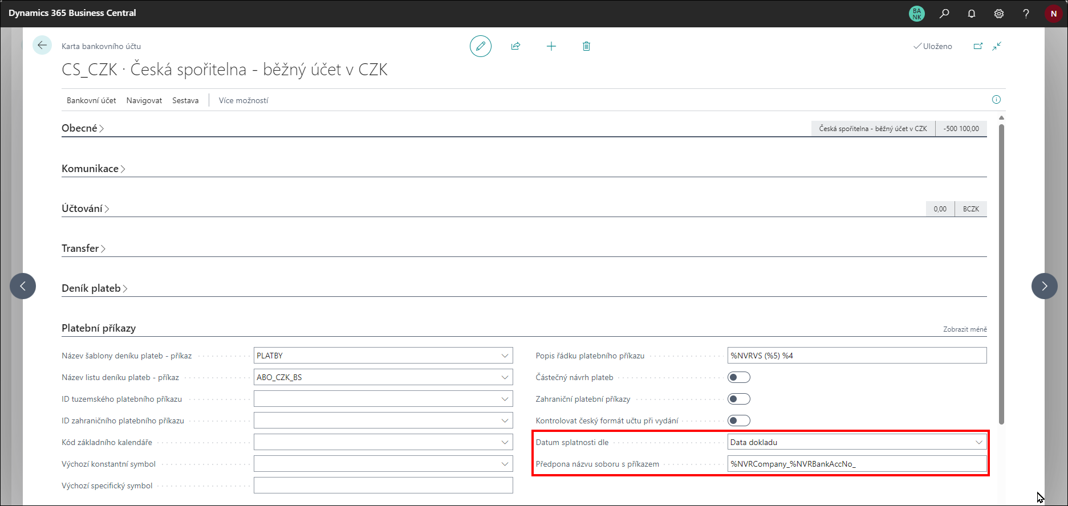Click the Předpona názvu souboru s příkazem field
The image size is (1068, 506).
coord(857,464)
